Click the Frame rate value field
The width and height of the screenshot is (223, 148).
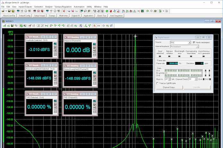(x=171, y=63)
